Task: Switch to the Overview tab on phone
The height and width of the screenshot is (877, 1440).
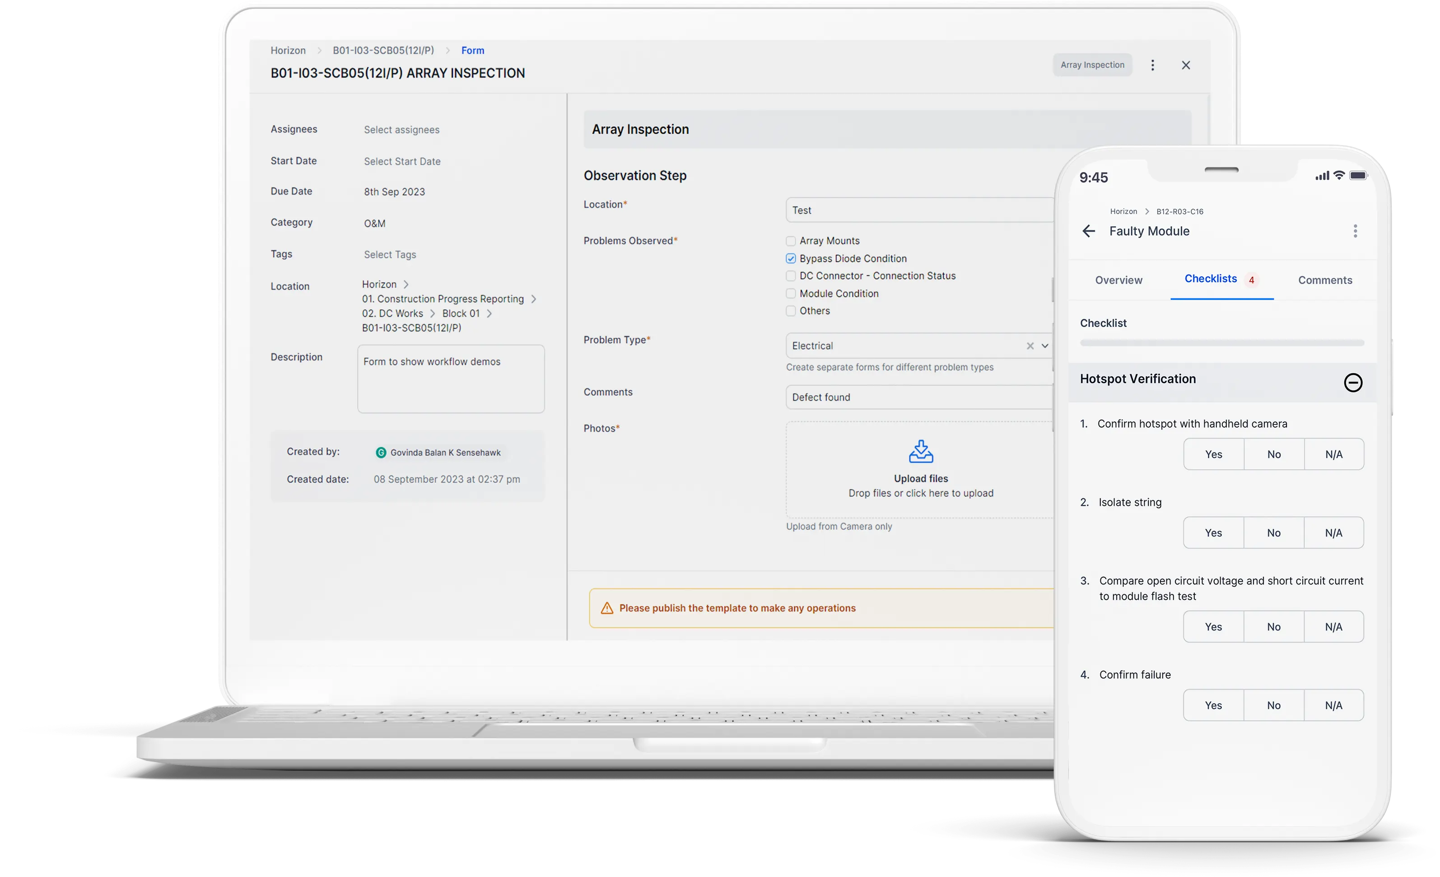Action: 1118,280
